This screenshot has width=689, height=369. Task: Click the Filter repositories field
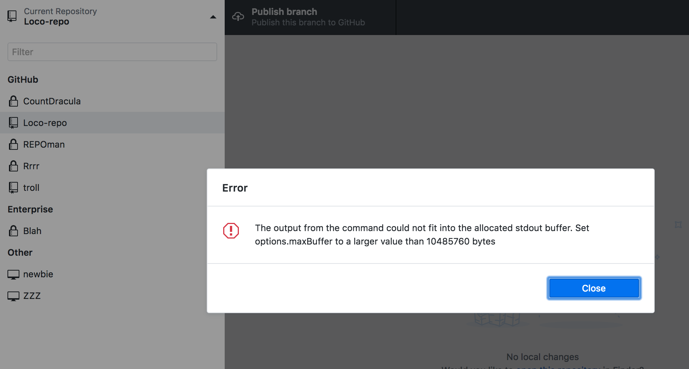[112, 52]
